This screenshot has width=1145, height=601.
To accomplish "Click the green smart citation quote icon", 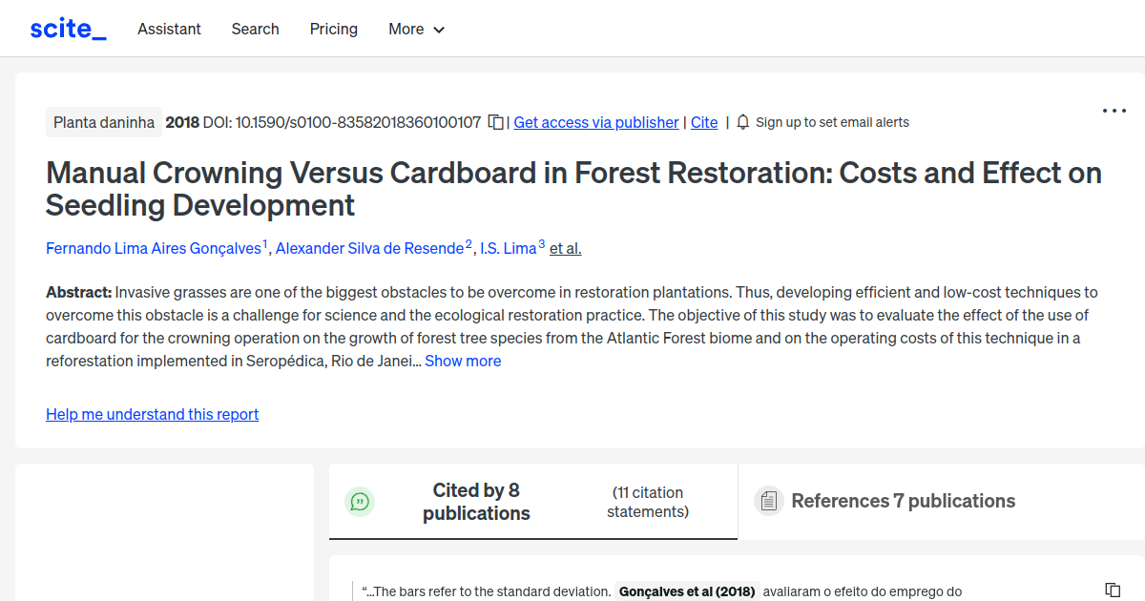I will coord(360,501).
